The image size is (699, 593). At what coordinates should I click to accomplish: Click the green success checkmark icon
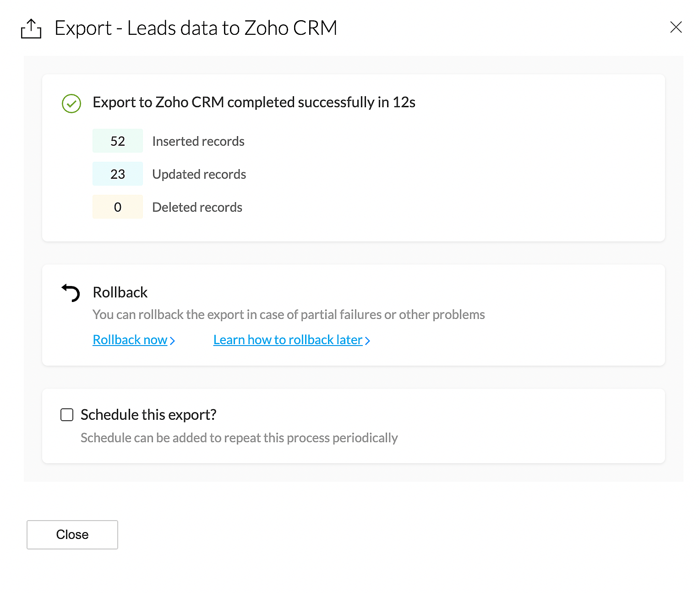tap(71, 104)
